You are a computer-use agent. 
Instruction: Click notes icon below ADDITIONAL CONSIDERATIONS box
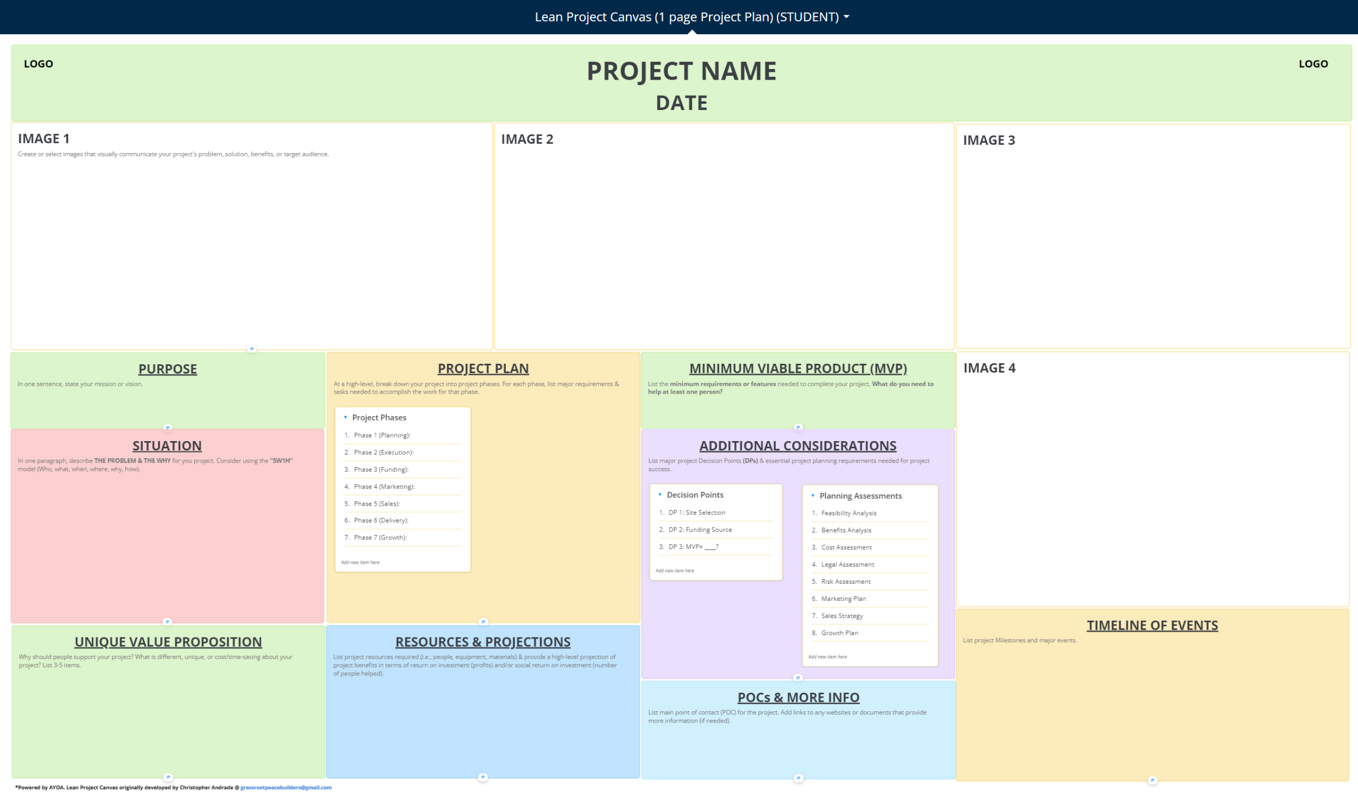[x=798, y=678]
